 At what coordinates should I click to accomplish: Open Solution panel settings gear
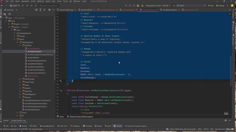[x=49, y=10]
